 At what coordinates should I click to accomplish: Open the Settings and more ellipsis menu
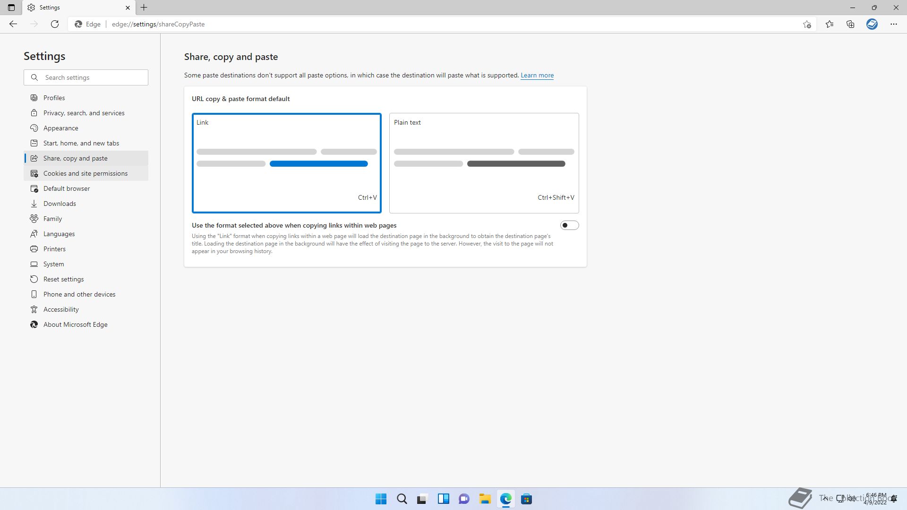893,24
